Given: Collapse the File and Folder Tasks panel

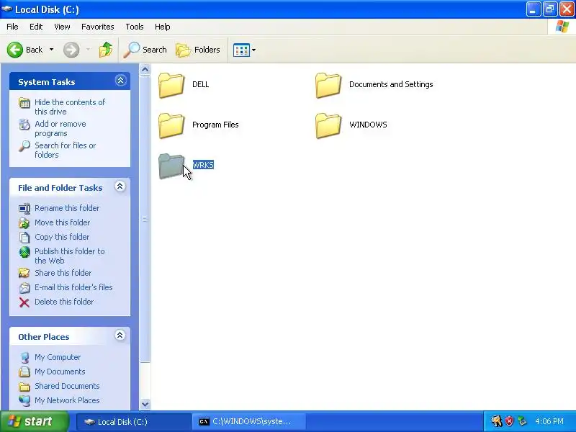Looking at the screenshot, I should click(x=120, y=186).
